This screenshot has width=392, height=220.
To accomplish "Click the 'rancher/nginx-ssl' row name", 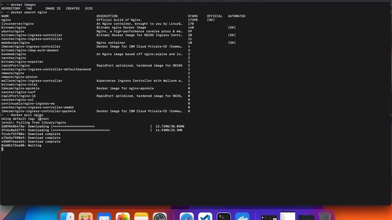I will (17, 100).
